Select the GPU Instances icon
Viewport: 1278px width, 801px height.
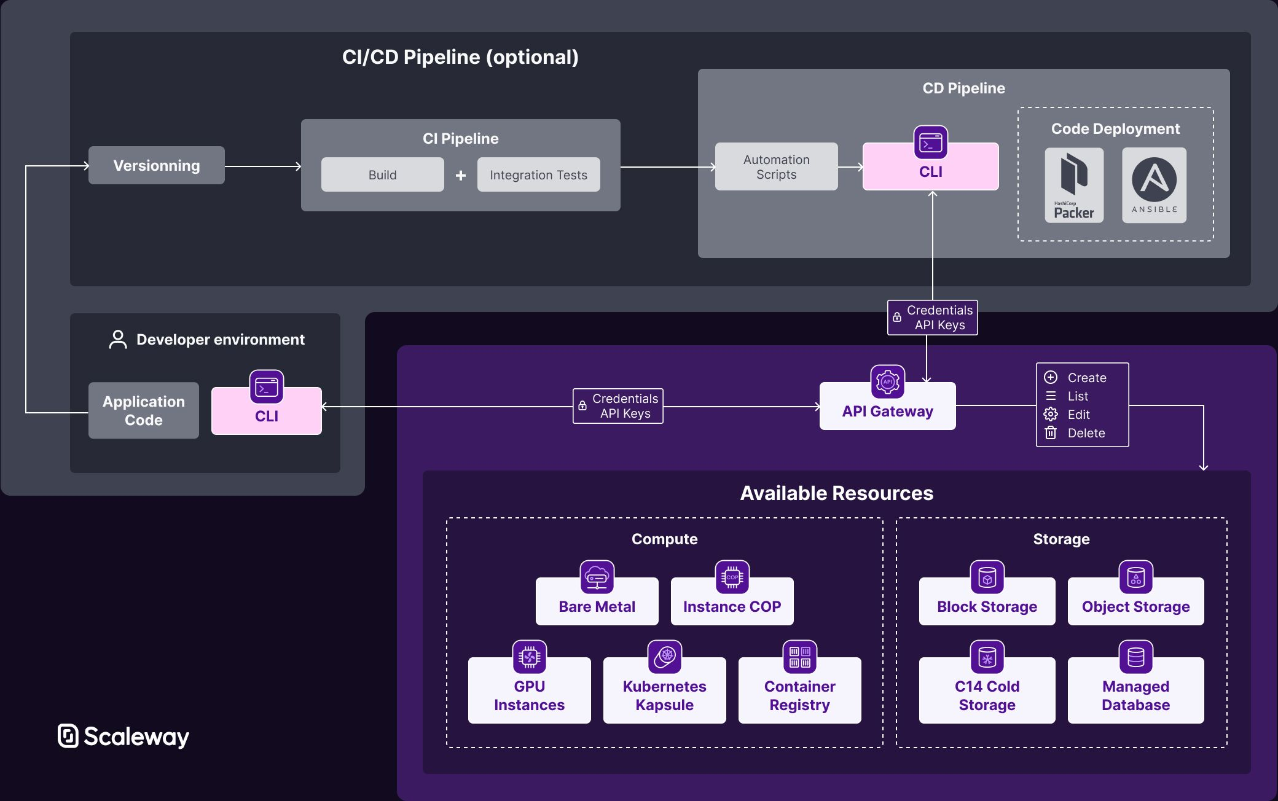pos(528,657)
